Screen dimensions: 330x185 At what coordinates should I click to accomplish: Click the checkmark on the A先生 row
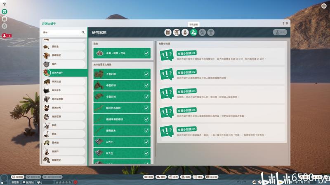[146, 142]
